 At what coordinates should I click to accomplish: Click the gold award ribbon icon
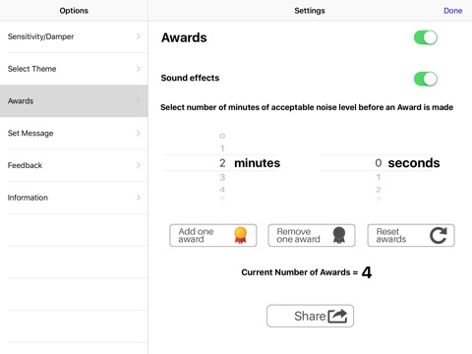pyautogui.click(x=240, y=235)
